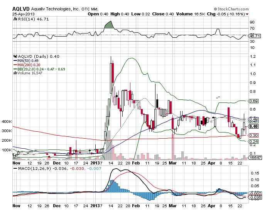Click the 0.30 MA(200) price tag
Image resolution: width=267 pixels, height=213 pixels.
[x=253, y=136]
